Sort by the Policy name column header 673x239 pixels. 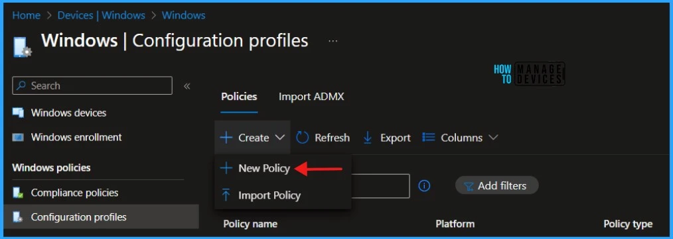tap(250, 224)
